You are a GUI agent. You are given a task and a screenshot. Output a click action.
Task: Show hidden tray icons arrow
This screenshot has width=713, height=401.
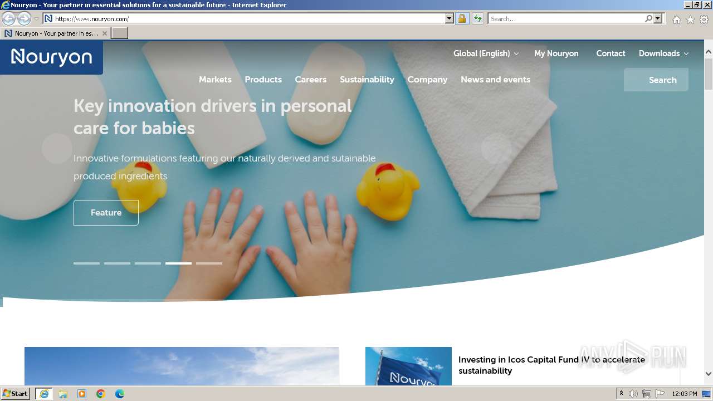[621, 394]
